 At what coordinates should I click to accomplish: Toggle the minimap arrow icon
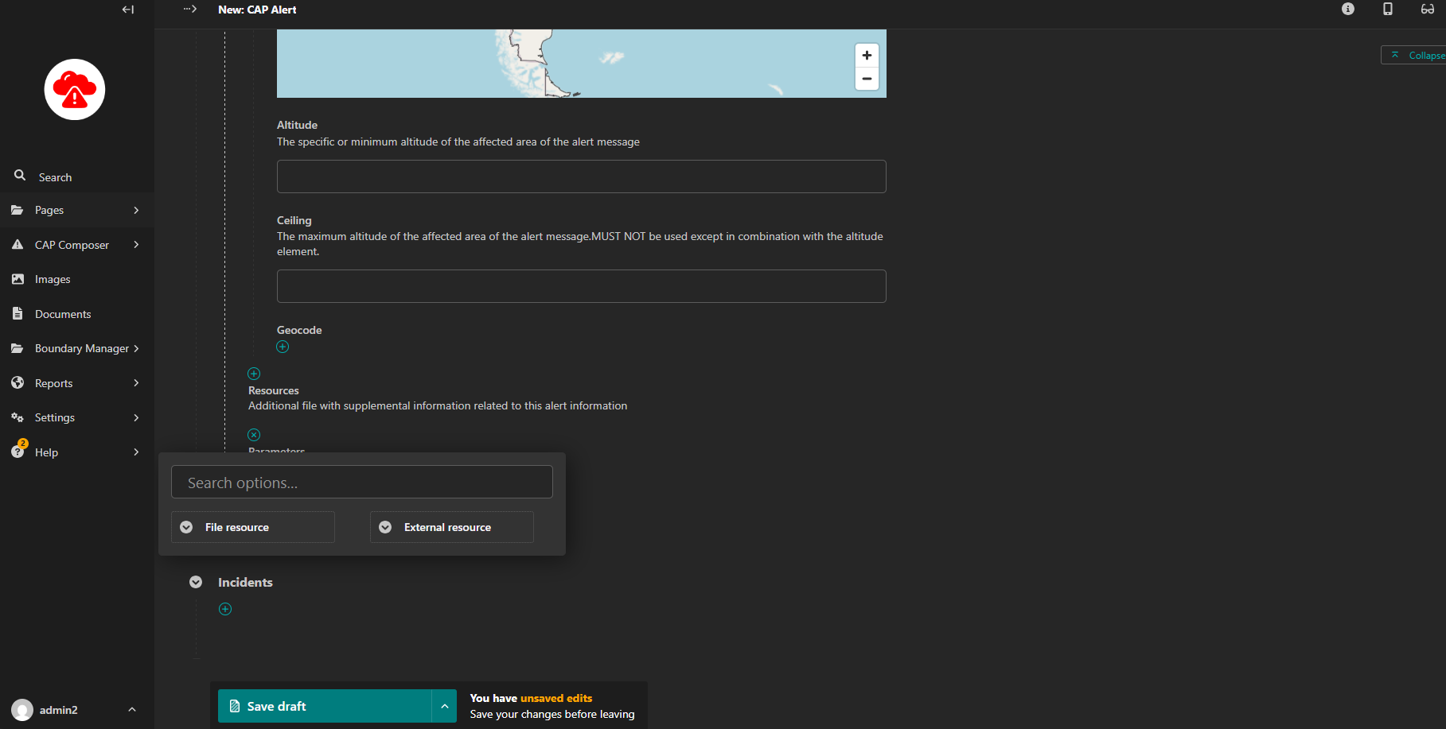(x=190, y=10)
